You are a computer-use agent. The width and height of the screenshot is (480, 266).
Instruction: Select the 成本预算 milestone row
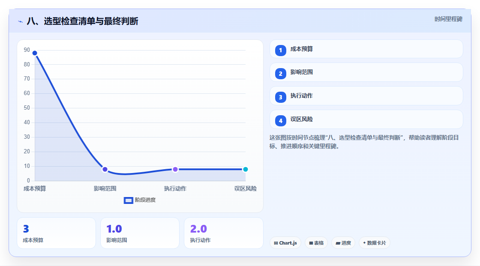[366, 49]
